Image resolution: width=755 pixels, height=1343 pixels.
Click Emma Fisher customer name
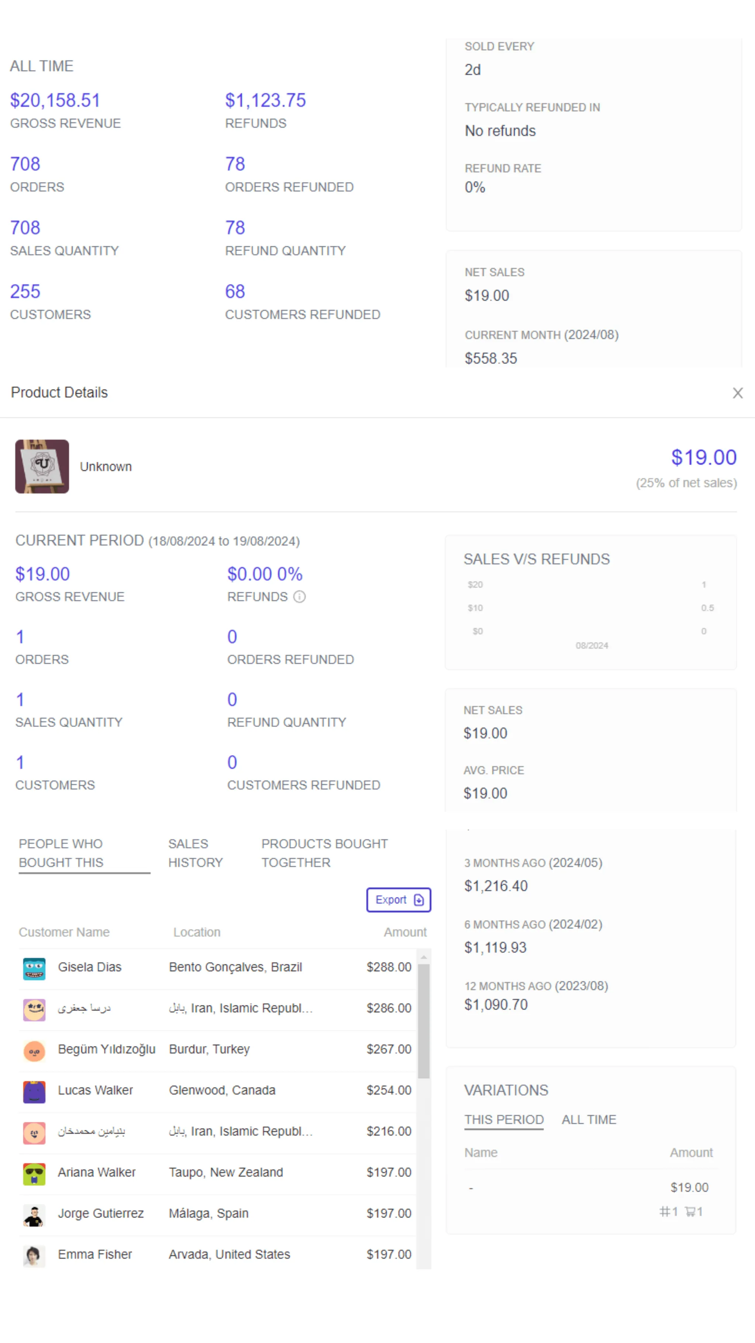95,1254
